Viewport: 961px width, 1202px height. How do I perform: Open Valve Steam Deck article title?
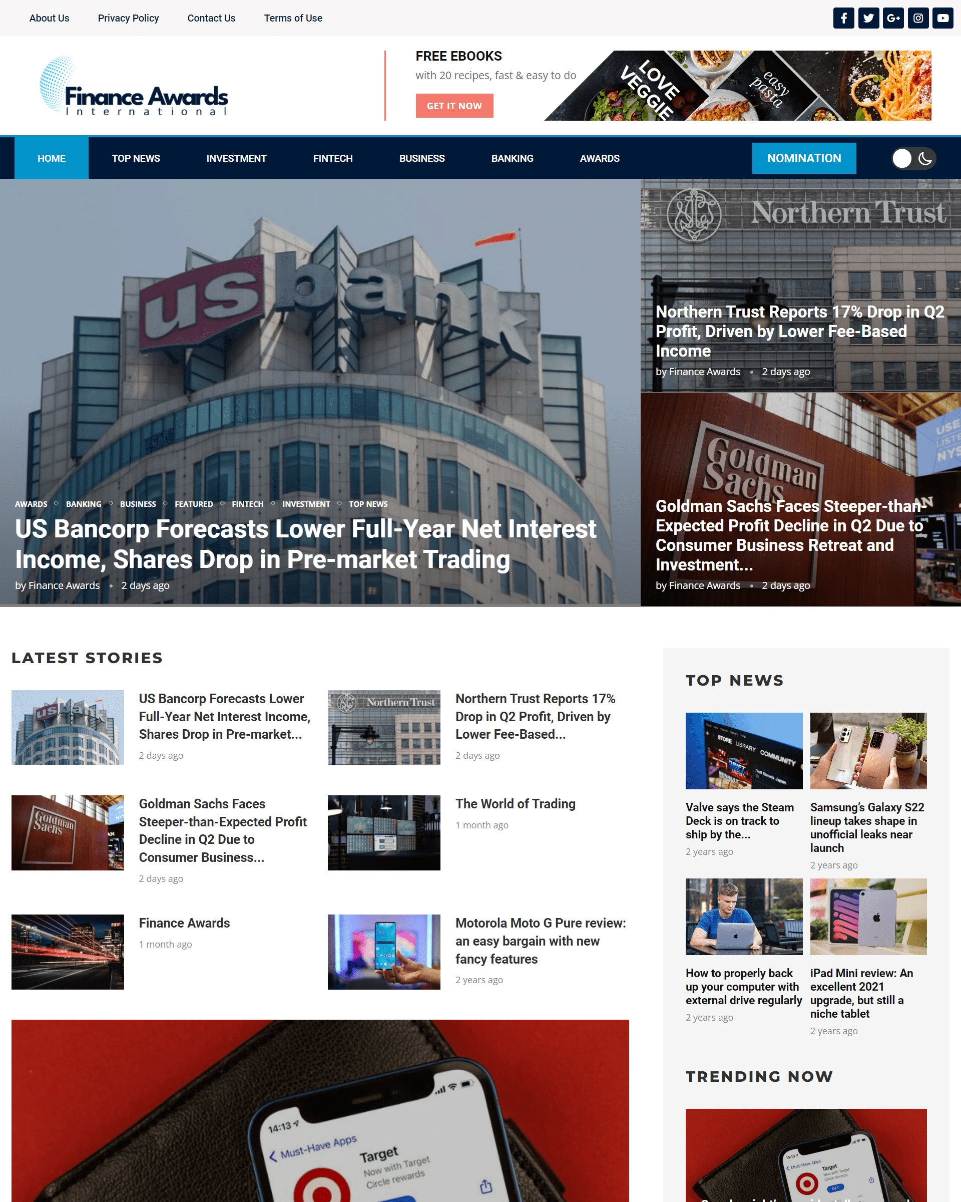pyautogui.click(x=740, y=821)
